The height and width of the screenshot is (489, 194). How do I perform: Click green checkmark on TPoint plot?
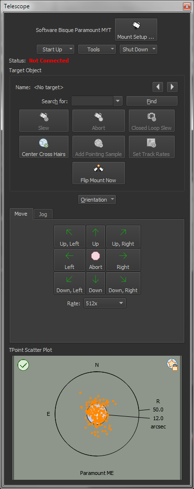pyautogui.click(x=23, y=365)
